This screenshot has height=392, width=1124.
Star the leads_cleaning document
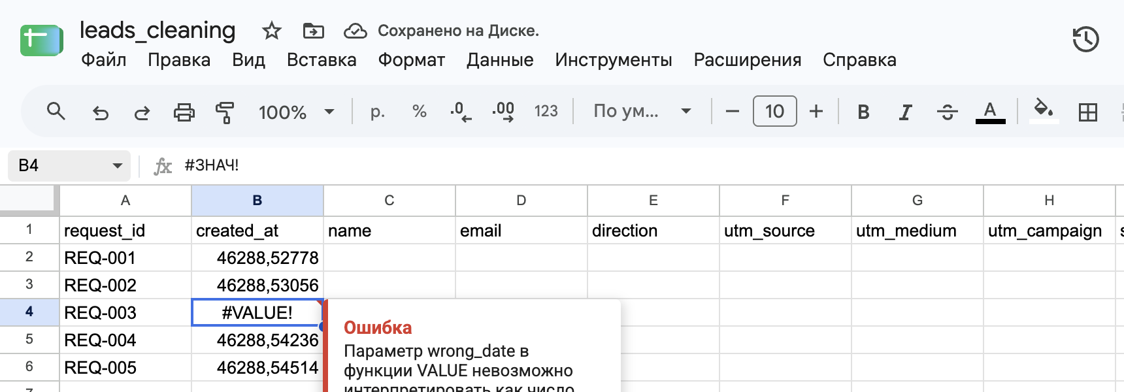pos(271,30)
